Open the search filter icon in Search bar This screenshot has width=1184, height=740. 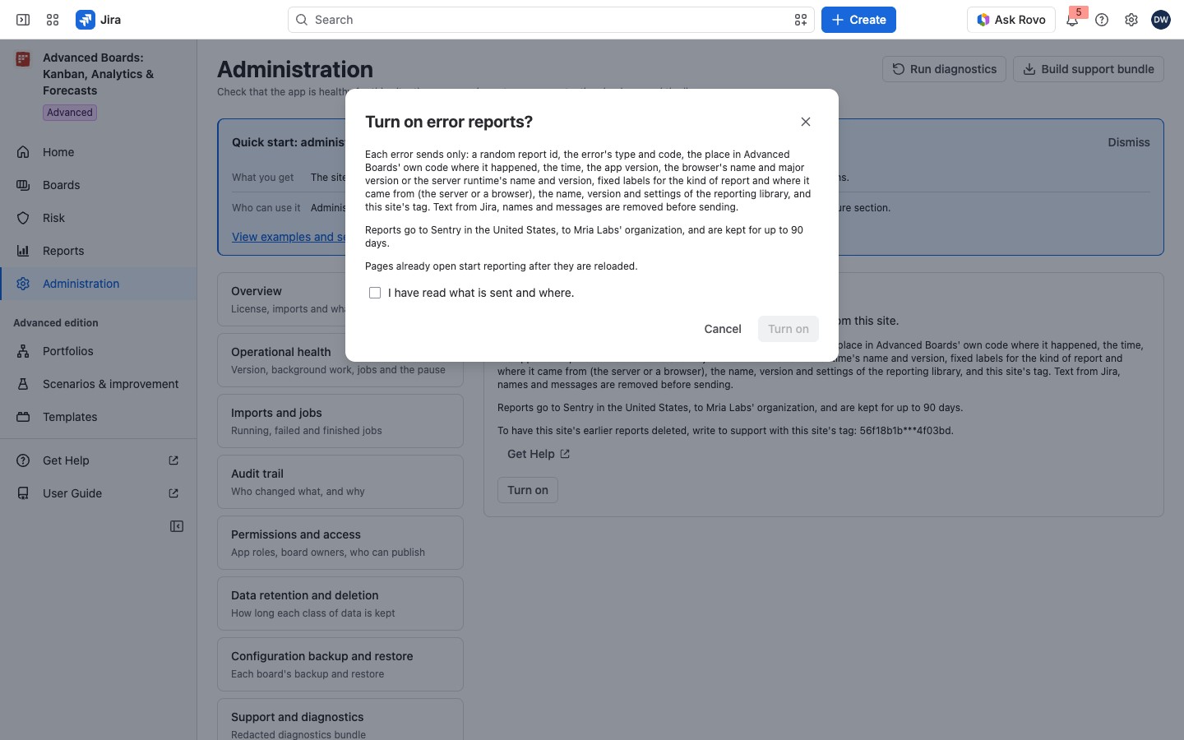coord(801,20)
